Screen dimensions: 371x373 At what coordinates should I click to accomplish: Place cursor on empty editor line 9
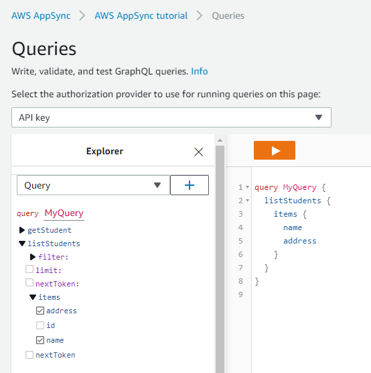(311, 295)
